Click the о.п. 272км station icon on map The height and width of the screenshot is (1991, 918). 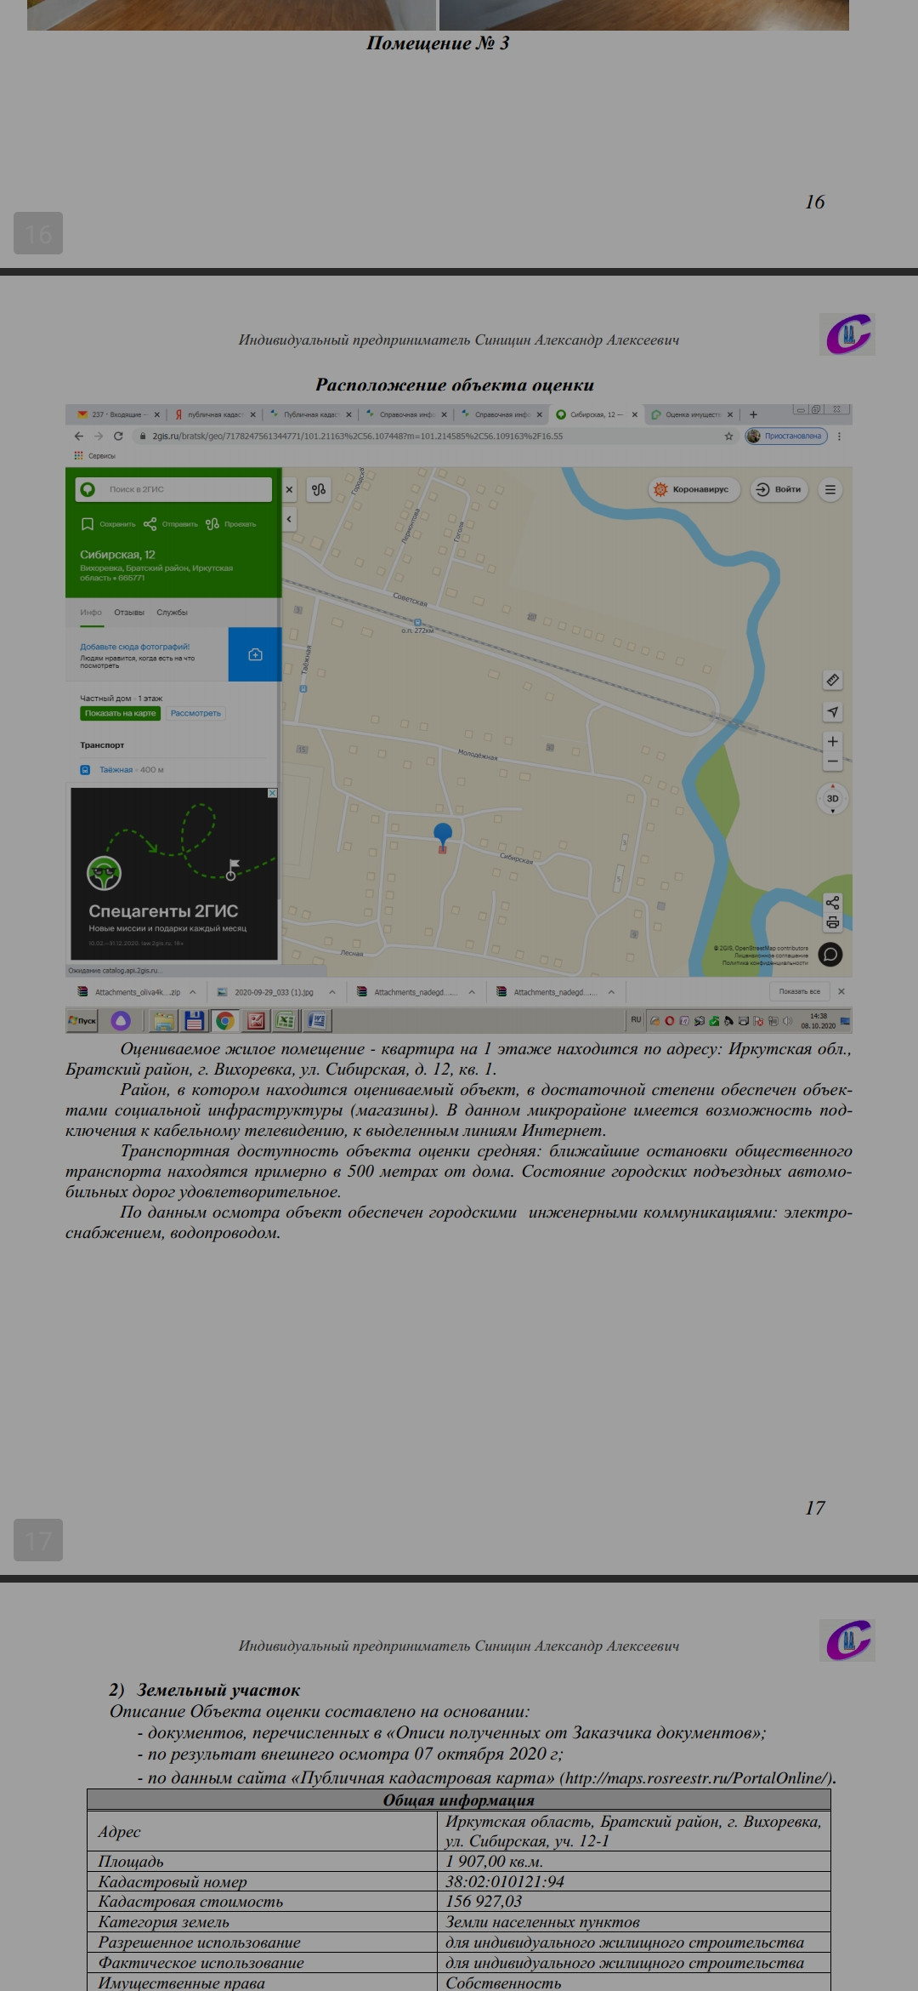[x=417, y=623]
